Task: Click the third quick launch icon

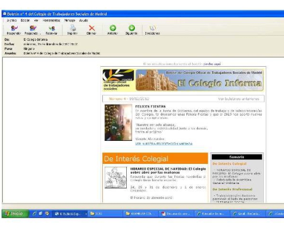Action: (x=47, y=213)
